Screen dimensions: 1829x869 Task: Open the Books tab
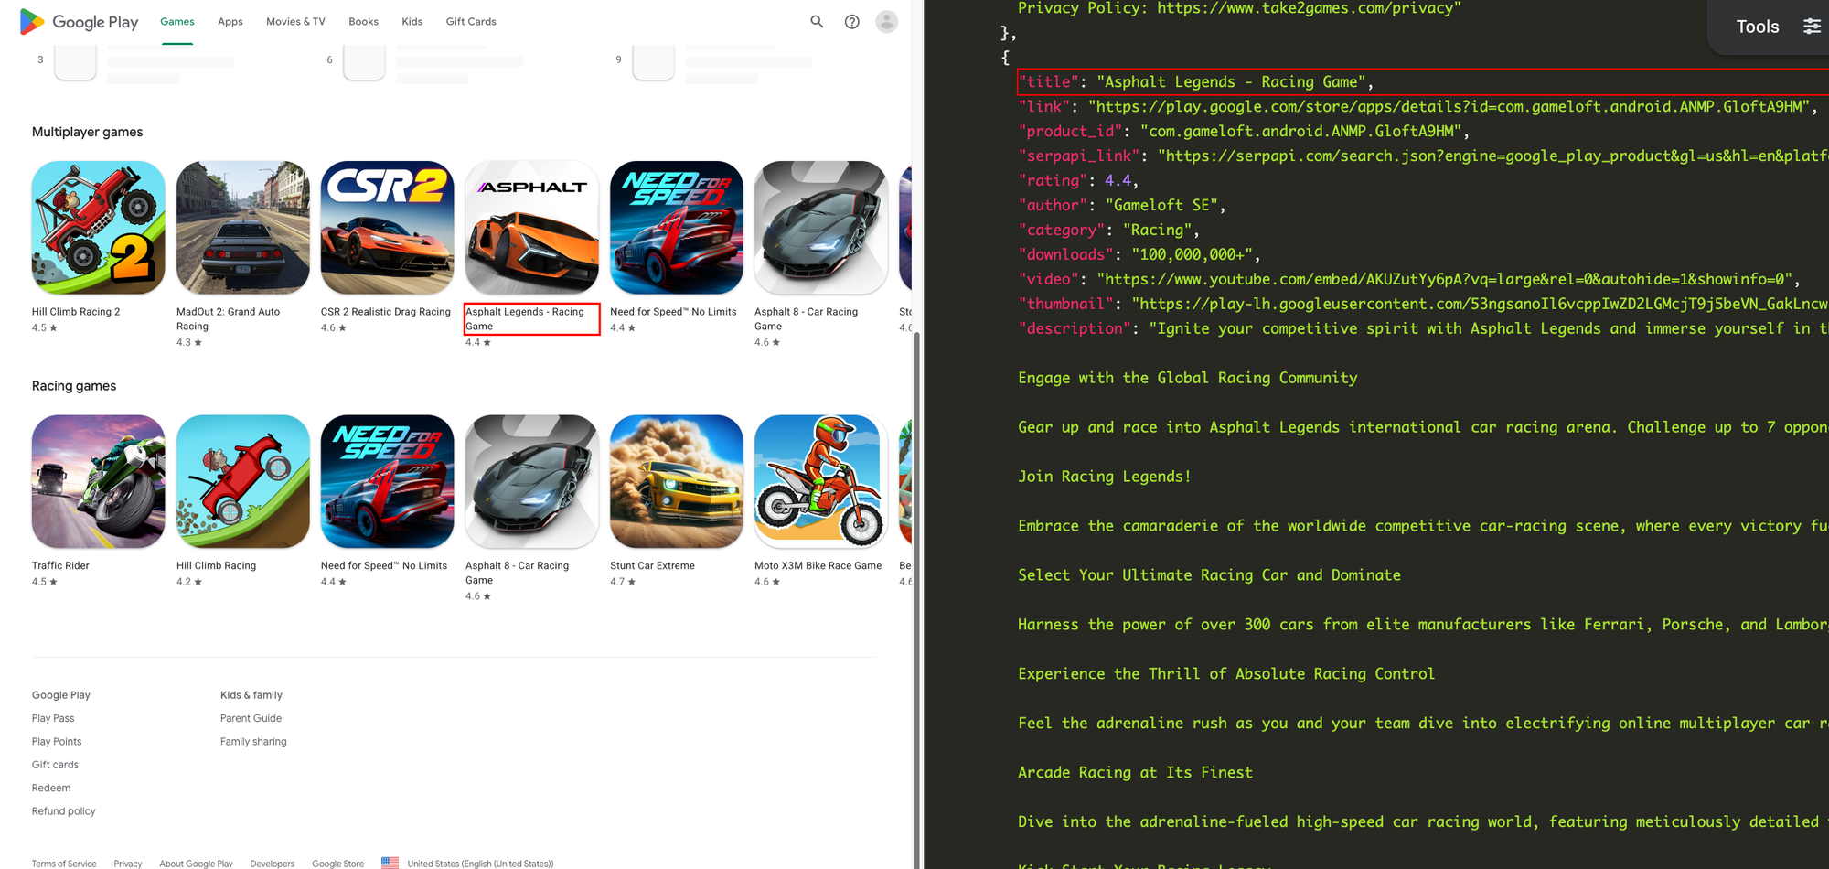point(363,21)
